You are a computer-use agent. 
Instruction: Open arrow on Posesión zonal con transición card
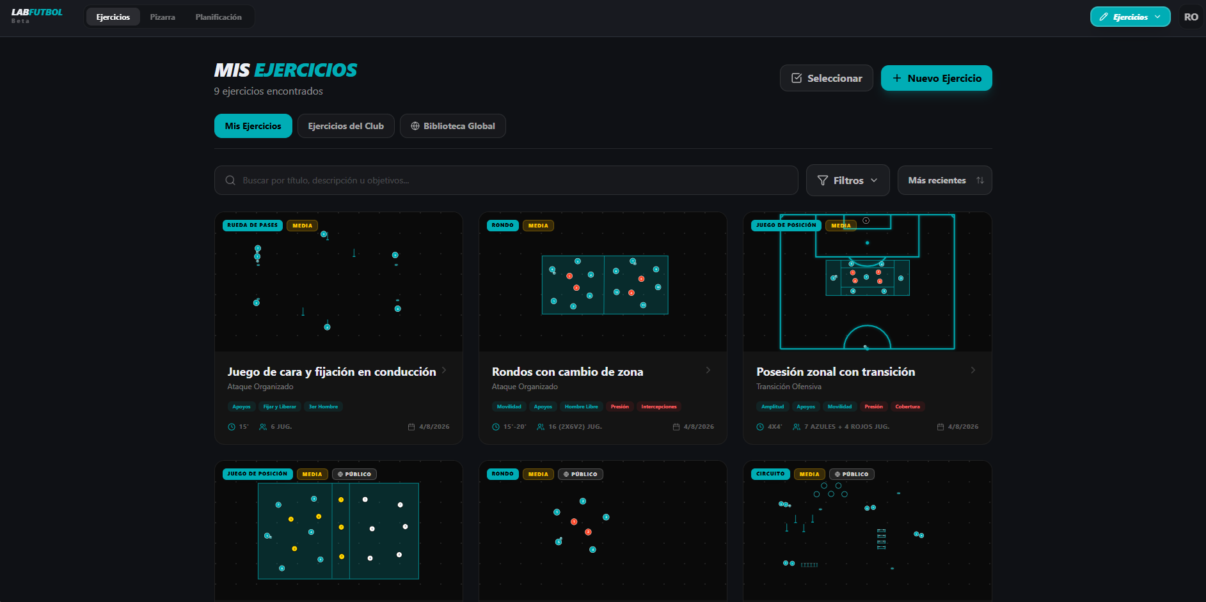pos(973,371)
